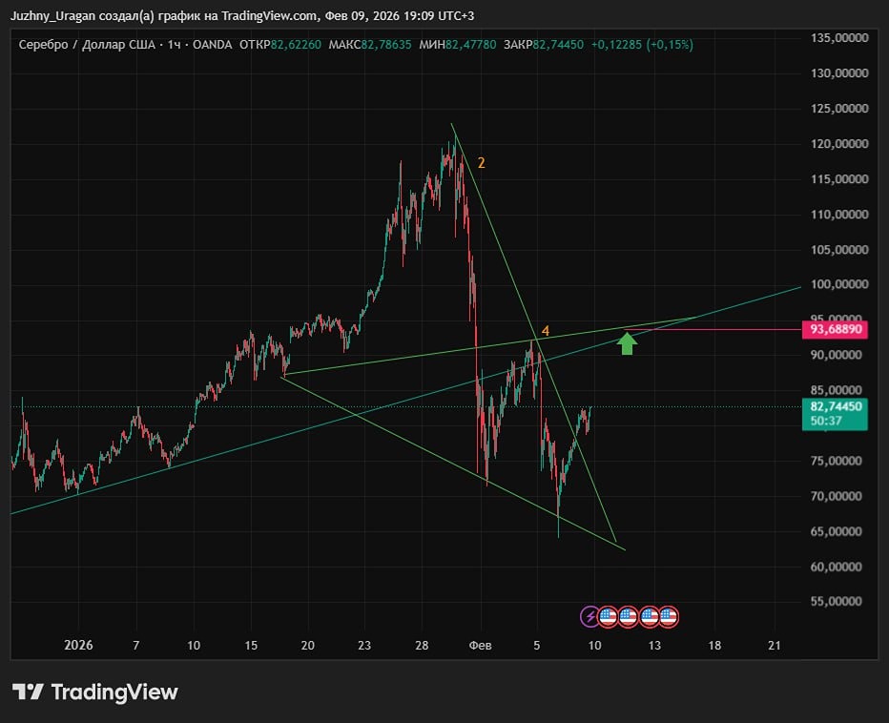This screenshot has width=889, height=723.
Task: Click the 20 date label on time axis
Action: (307, 646)
